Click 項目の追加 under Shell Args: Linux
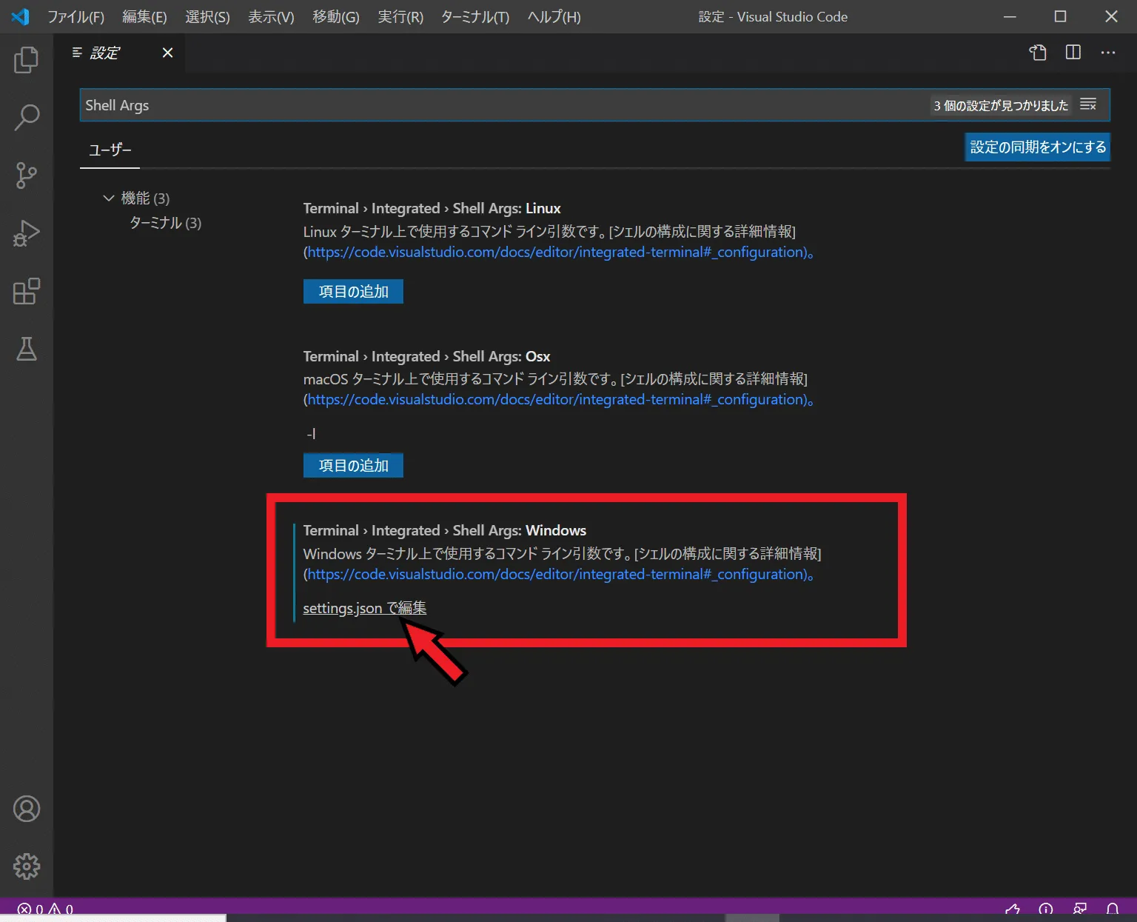 353,291
